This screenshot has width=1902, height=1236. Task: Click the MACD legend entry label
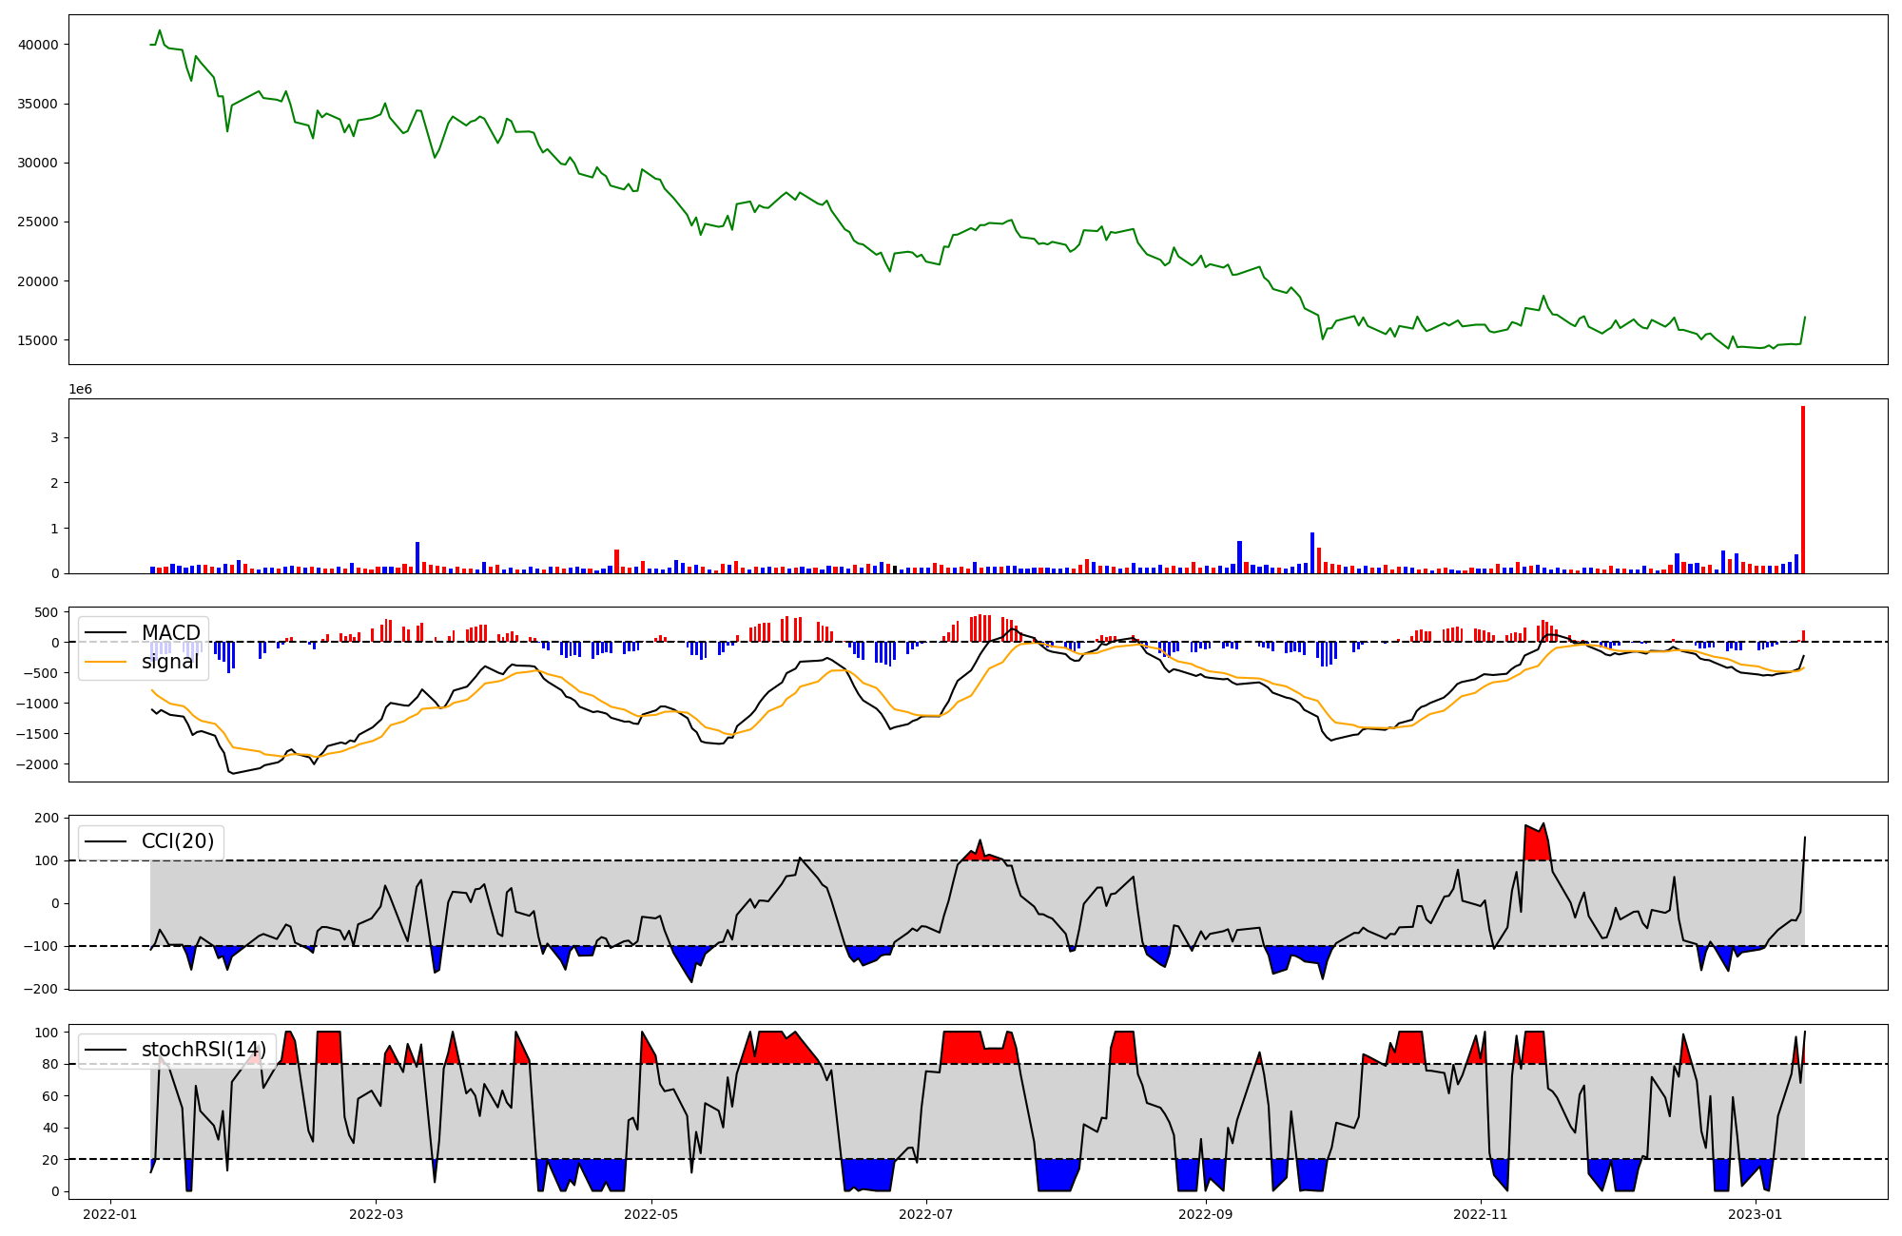(x=170, y=633)
